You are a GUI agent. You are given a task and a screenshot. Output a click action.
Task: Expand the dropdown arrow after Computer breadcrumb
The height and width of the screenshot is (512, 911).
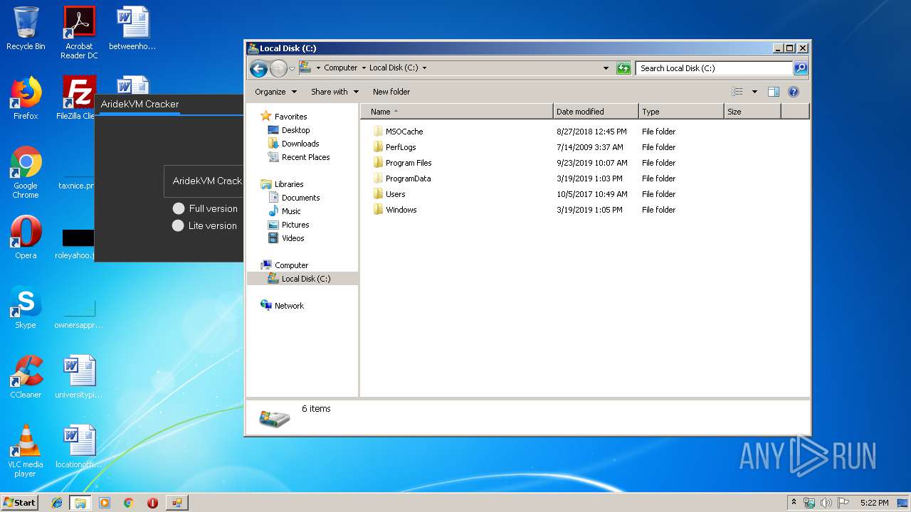363,68
